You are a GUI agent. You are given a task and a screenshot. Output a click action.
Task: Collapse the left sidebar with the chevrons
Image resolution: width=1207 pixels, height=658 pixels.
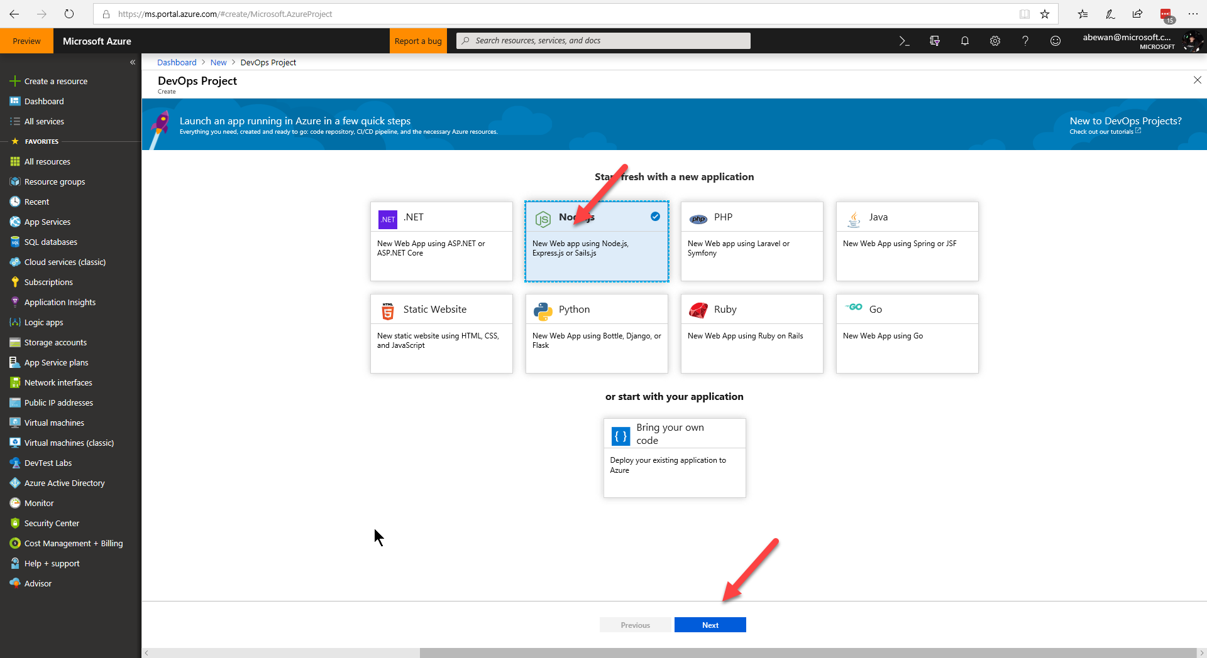(x=133, y=62)
